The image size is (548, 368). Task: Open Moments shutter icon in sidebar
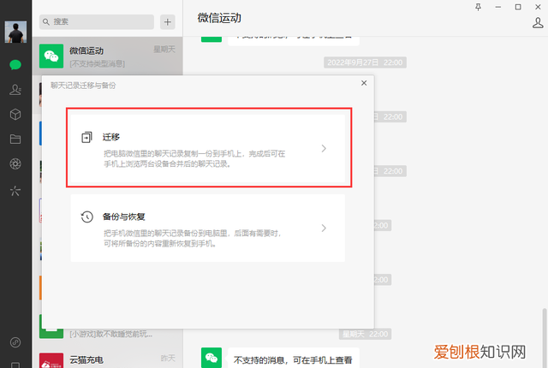tap(15, 164)
